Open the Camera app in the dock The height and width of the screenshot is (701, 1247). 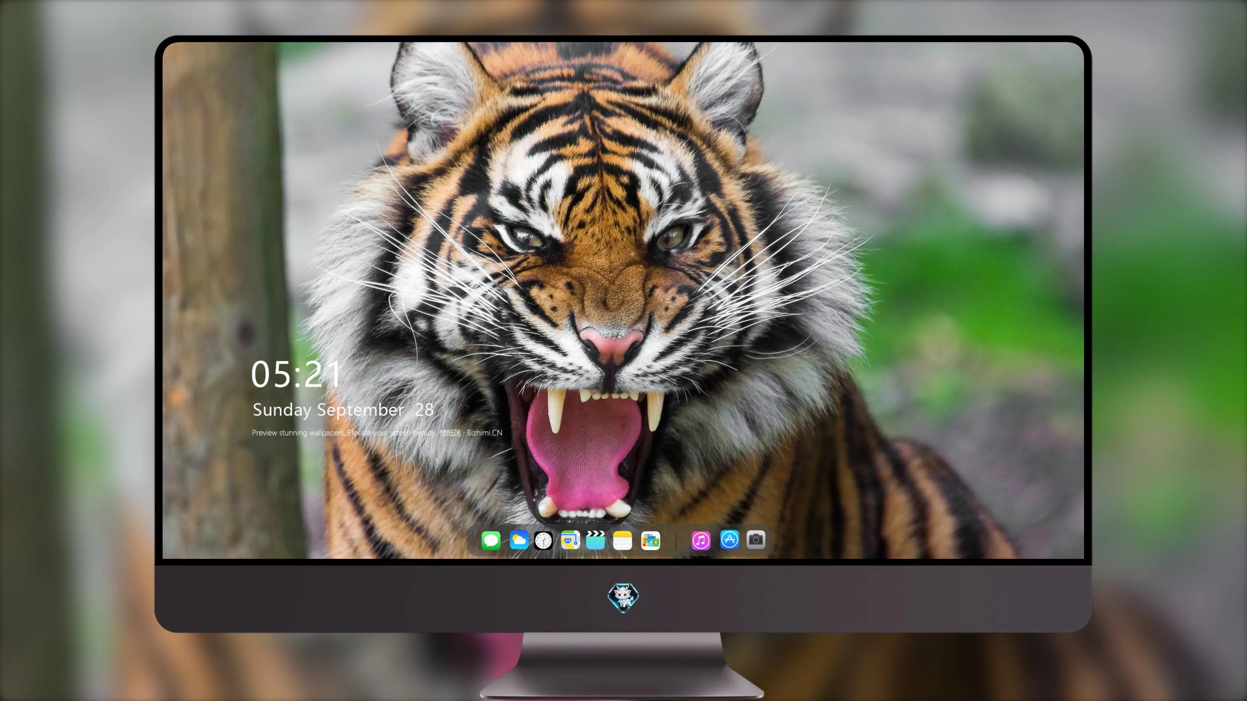[x=756, y=539]
